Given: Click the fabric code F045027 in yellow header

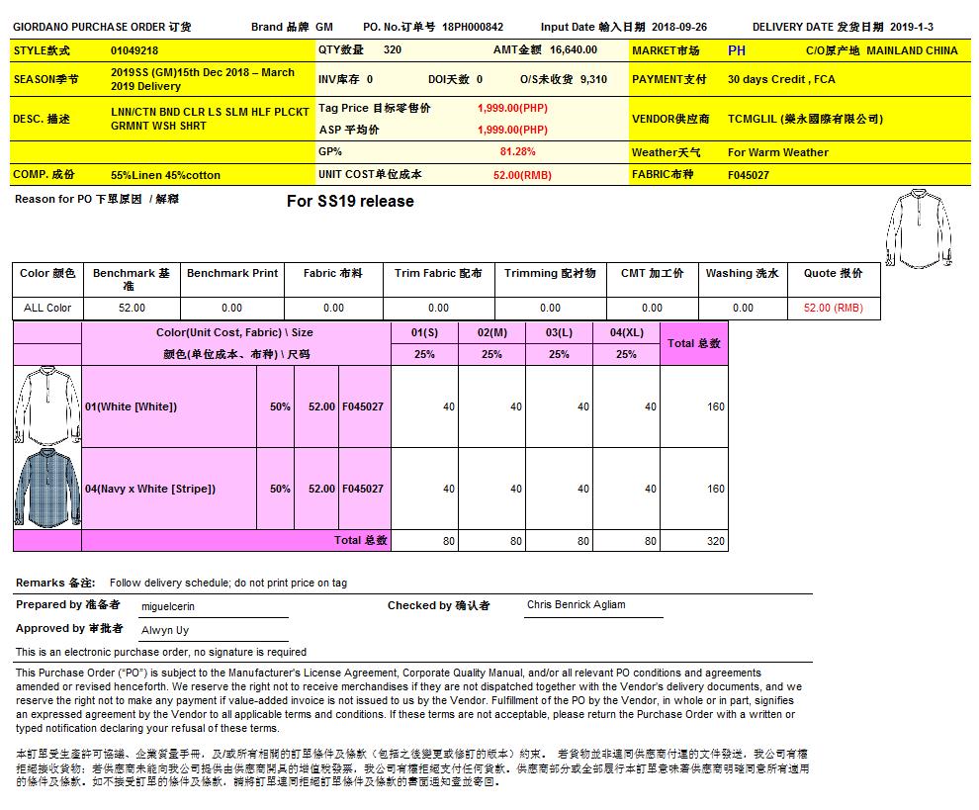Looking at the screenshot, I should 749,175.
